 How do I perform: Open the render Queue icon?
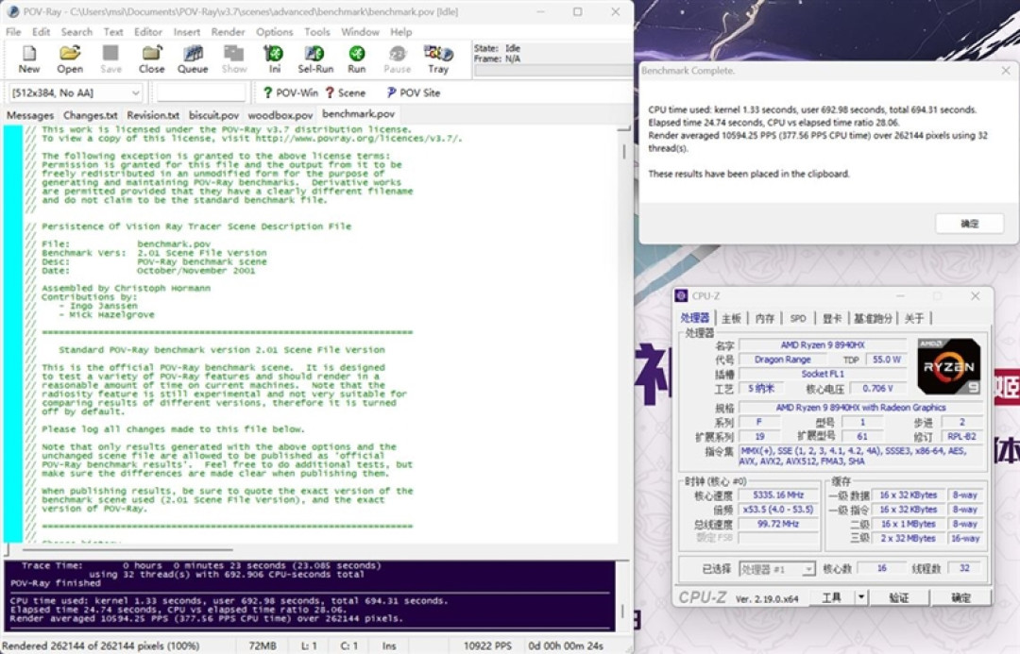pos(193,59)
